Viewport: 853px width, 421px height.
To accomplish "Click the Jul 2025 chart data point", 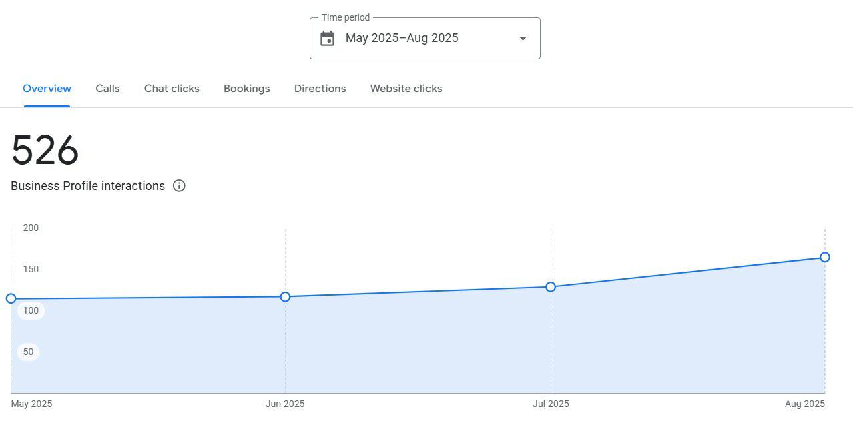I will 551,287.
